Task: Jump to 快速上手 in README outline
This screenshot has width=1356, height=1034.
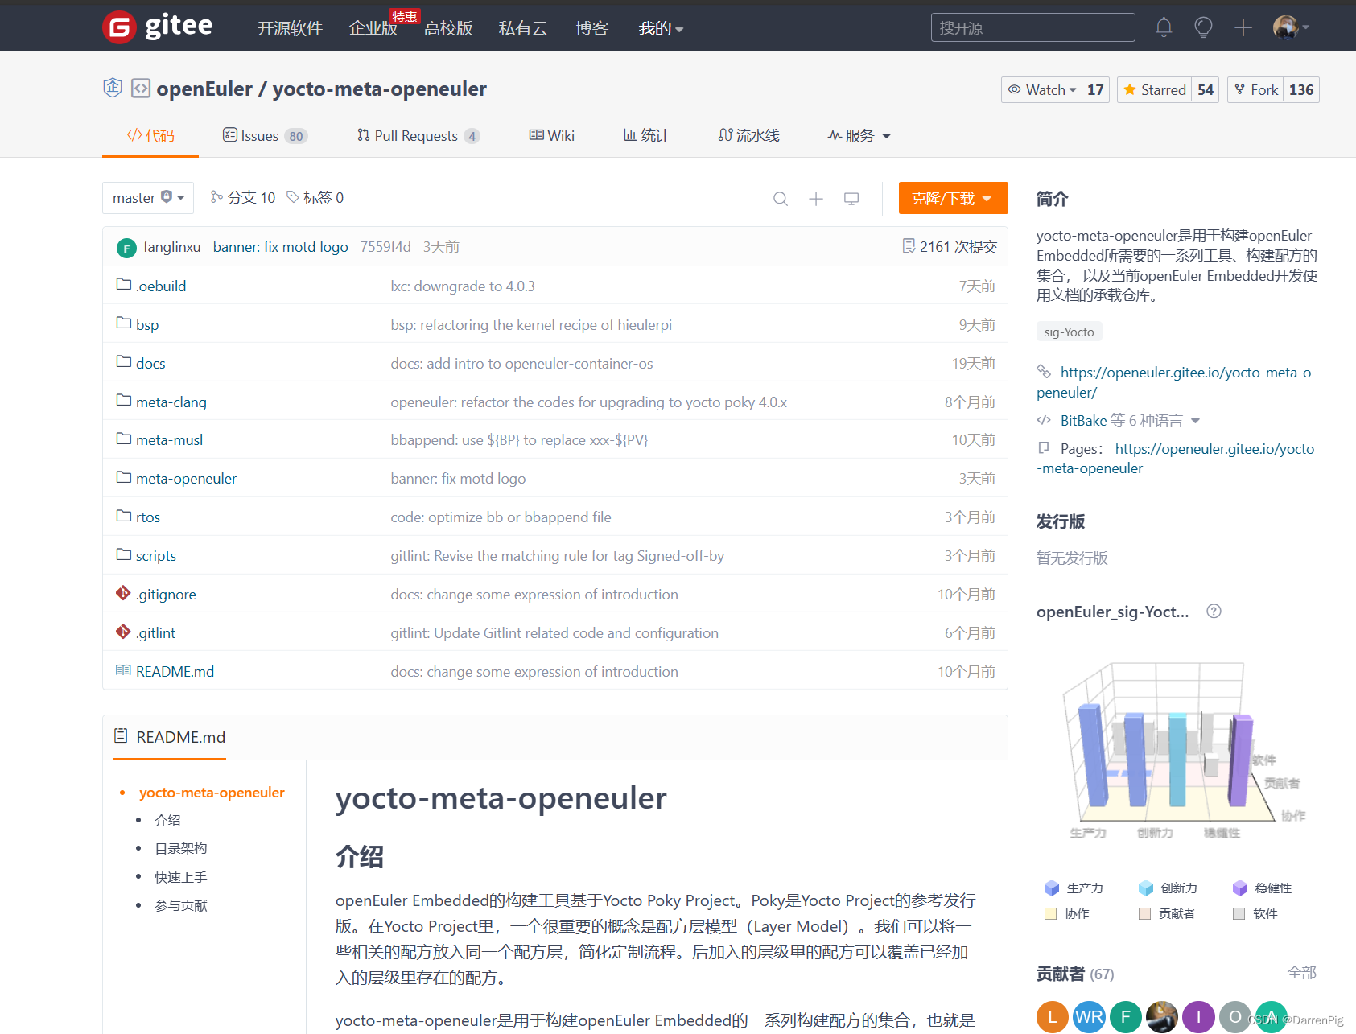Action: coord(181,877)
